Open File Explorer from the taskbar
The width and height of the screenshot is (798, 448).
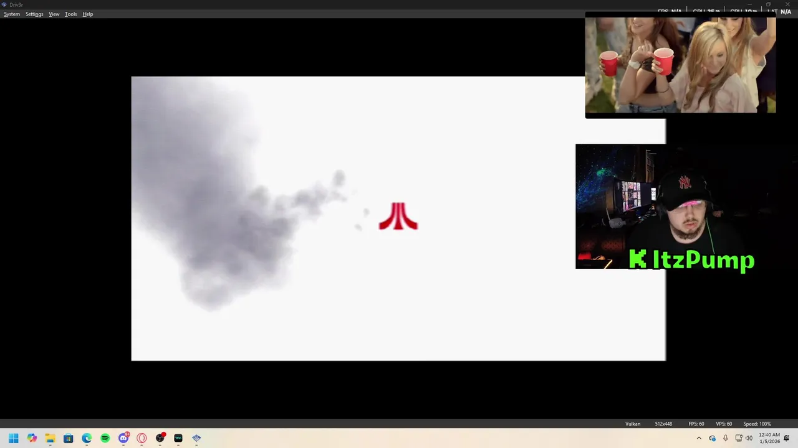(x=50, y=438)
